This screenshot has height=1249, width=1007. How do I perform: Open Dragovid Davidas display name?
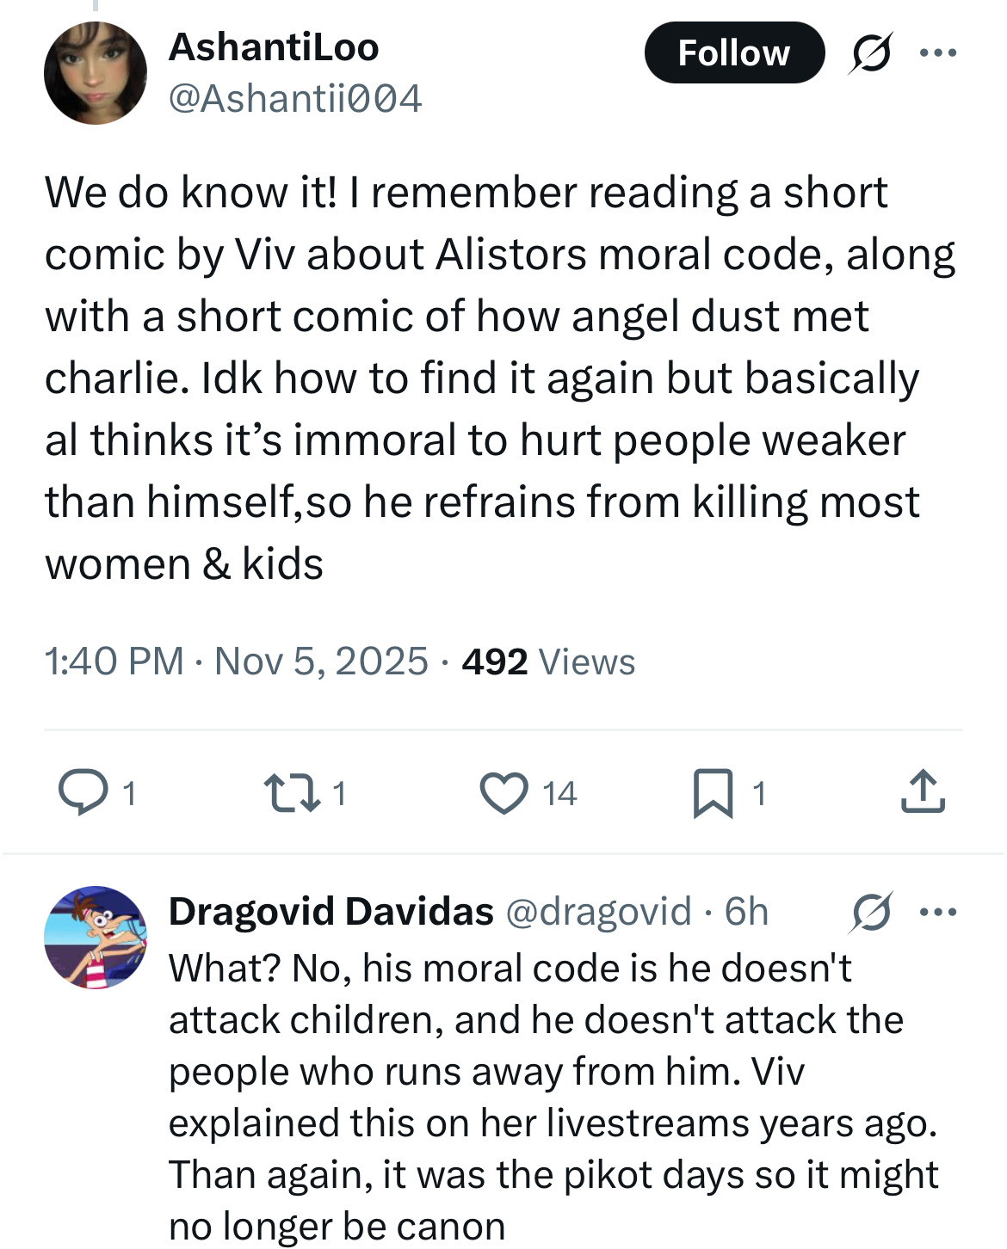coord(331,911)
